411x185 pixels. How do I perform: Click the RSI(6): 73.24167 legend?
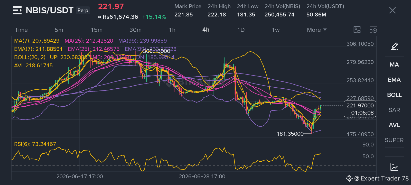tap(35, 144)
